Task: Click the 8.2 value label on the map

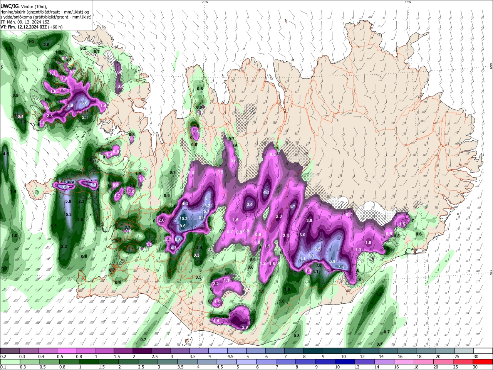Action: tap(93, 185)
